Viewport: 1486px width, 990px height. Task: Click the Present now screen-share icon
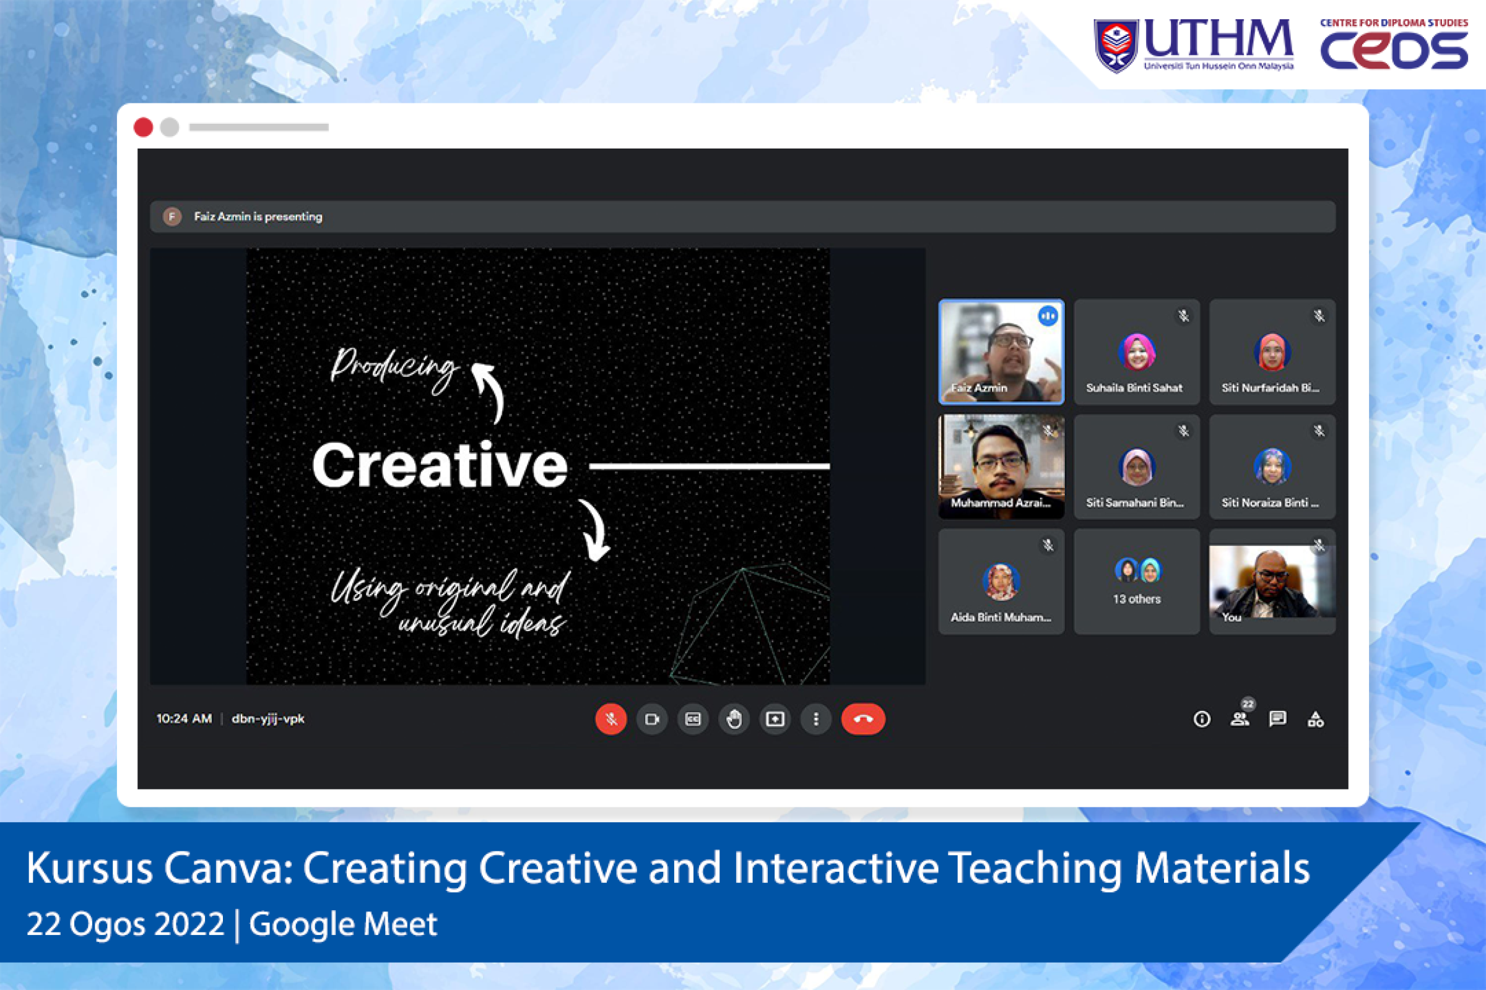tap(775, 718)
